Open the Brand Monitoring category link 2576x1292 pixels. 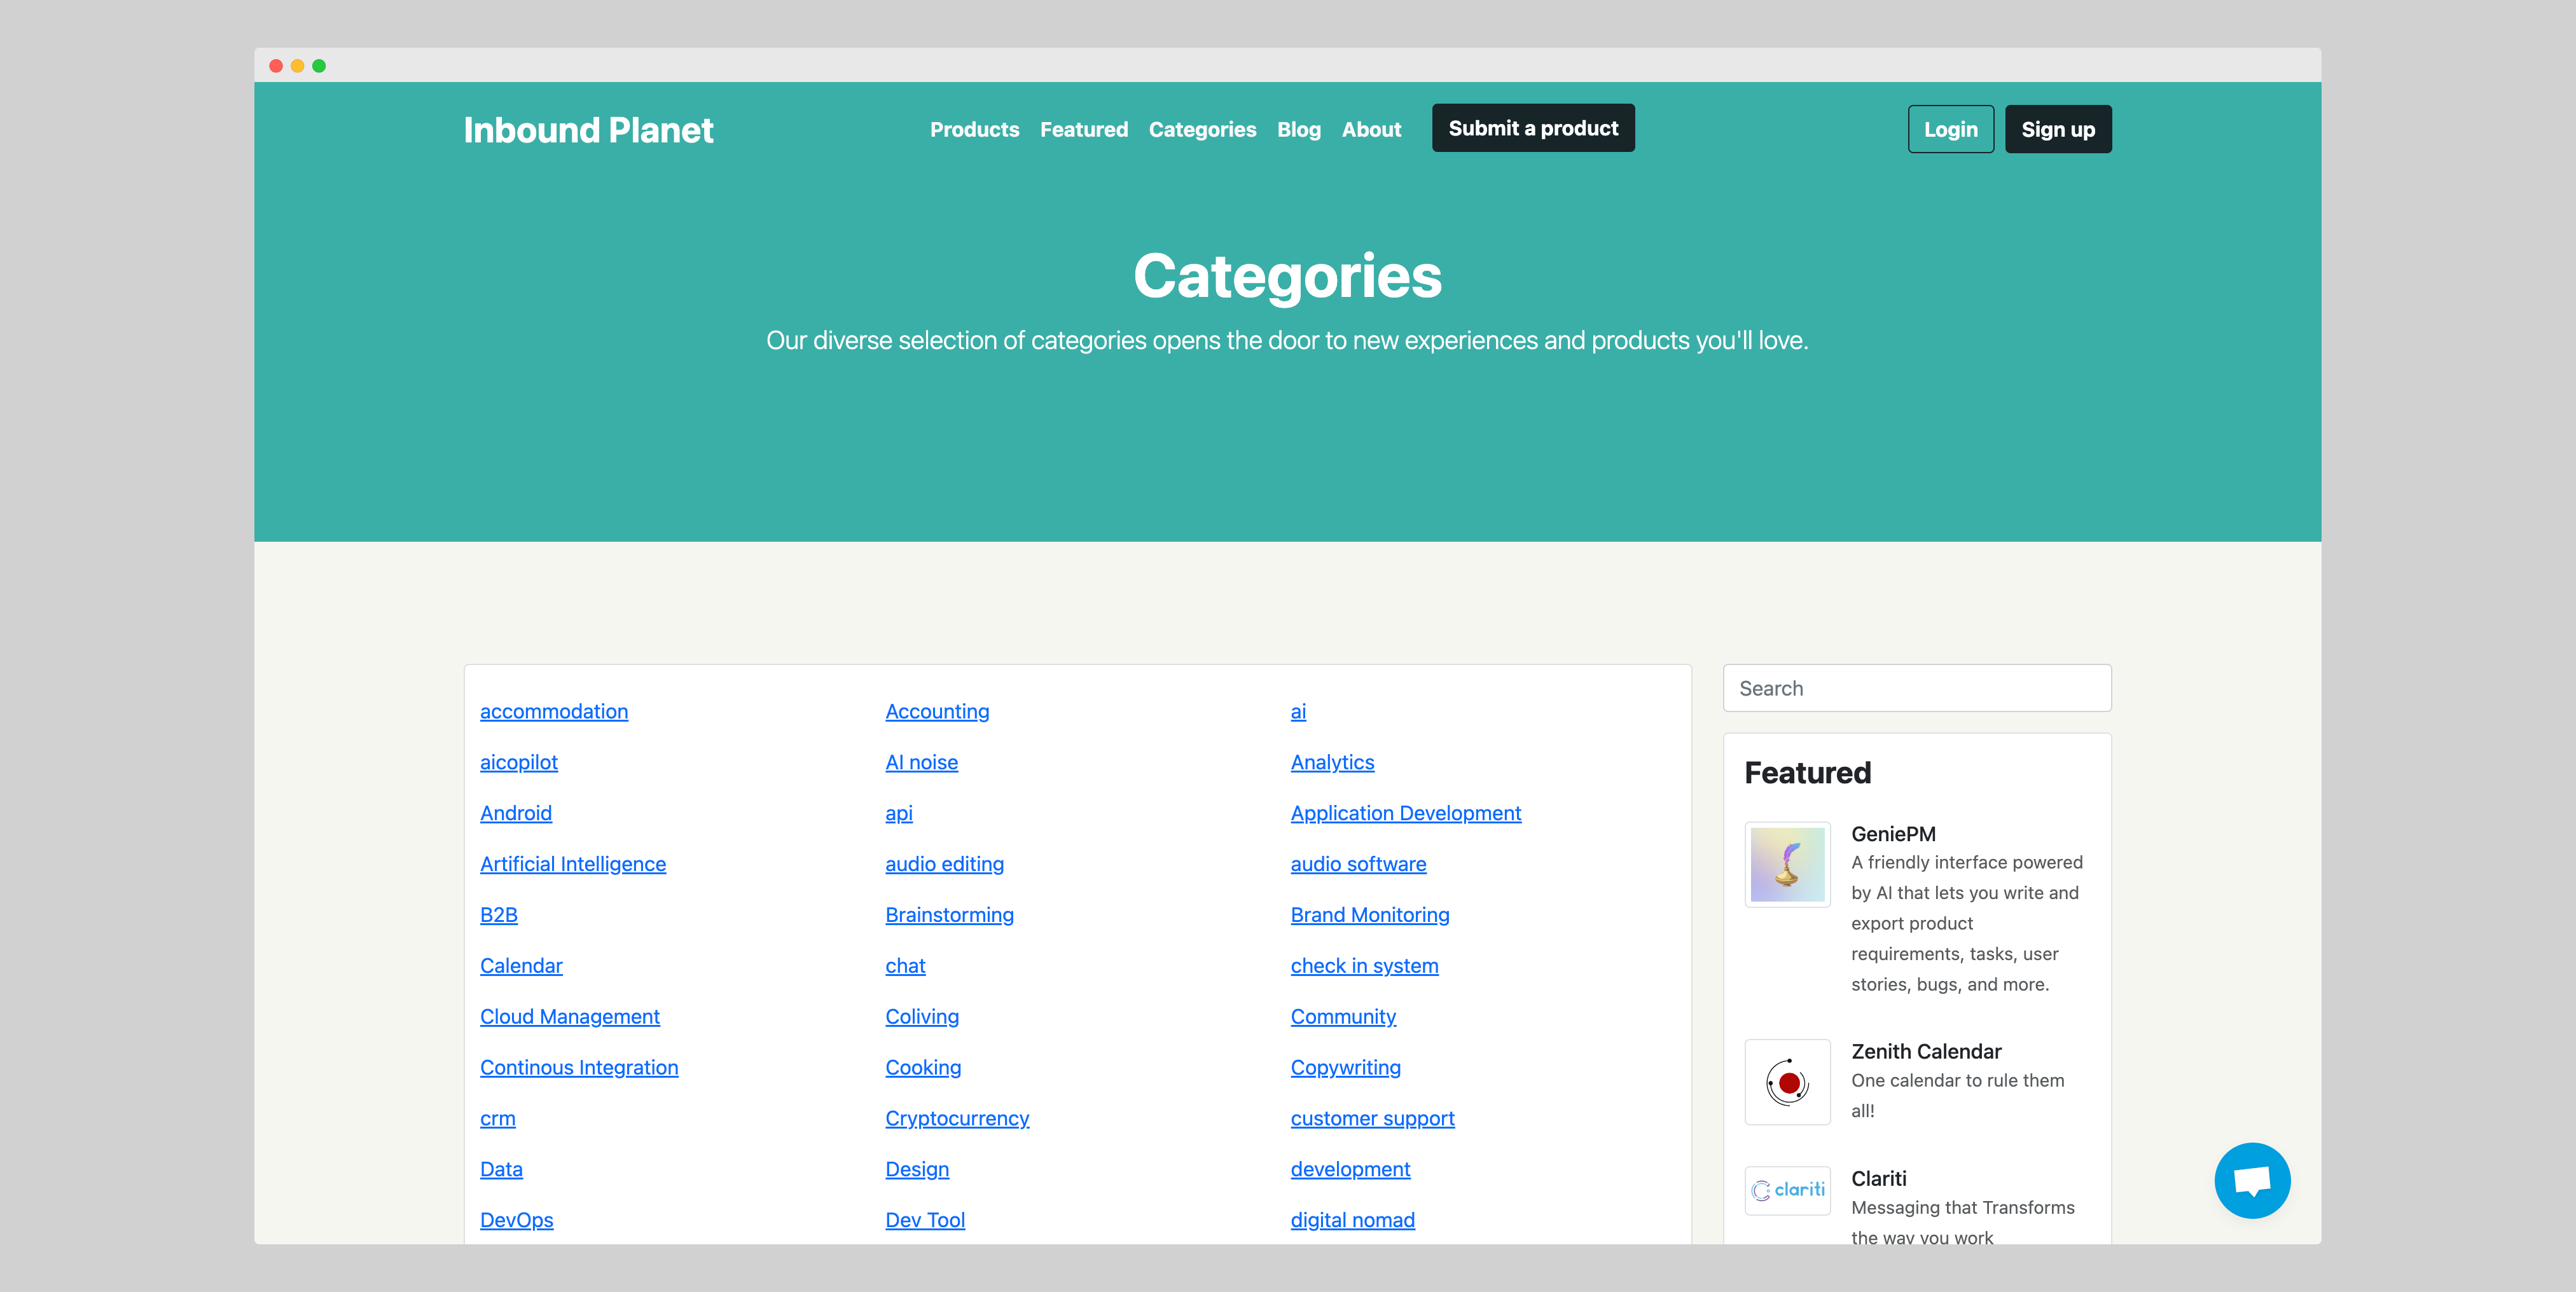click(x=1369, y=915)
